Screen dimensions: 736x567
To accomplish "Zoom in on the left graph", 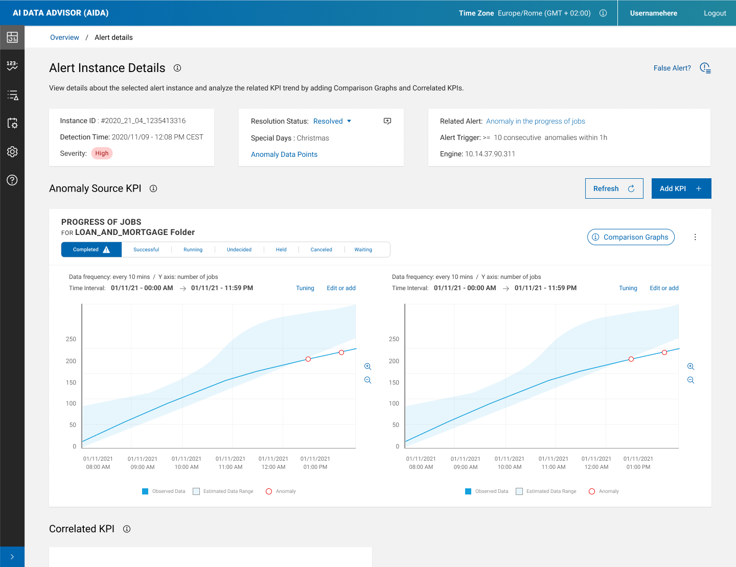I will 367,367.
